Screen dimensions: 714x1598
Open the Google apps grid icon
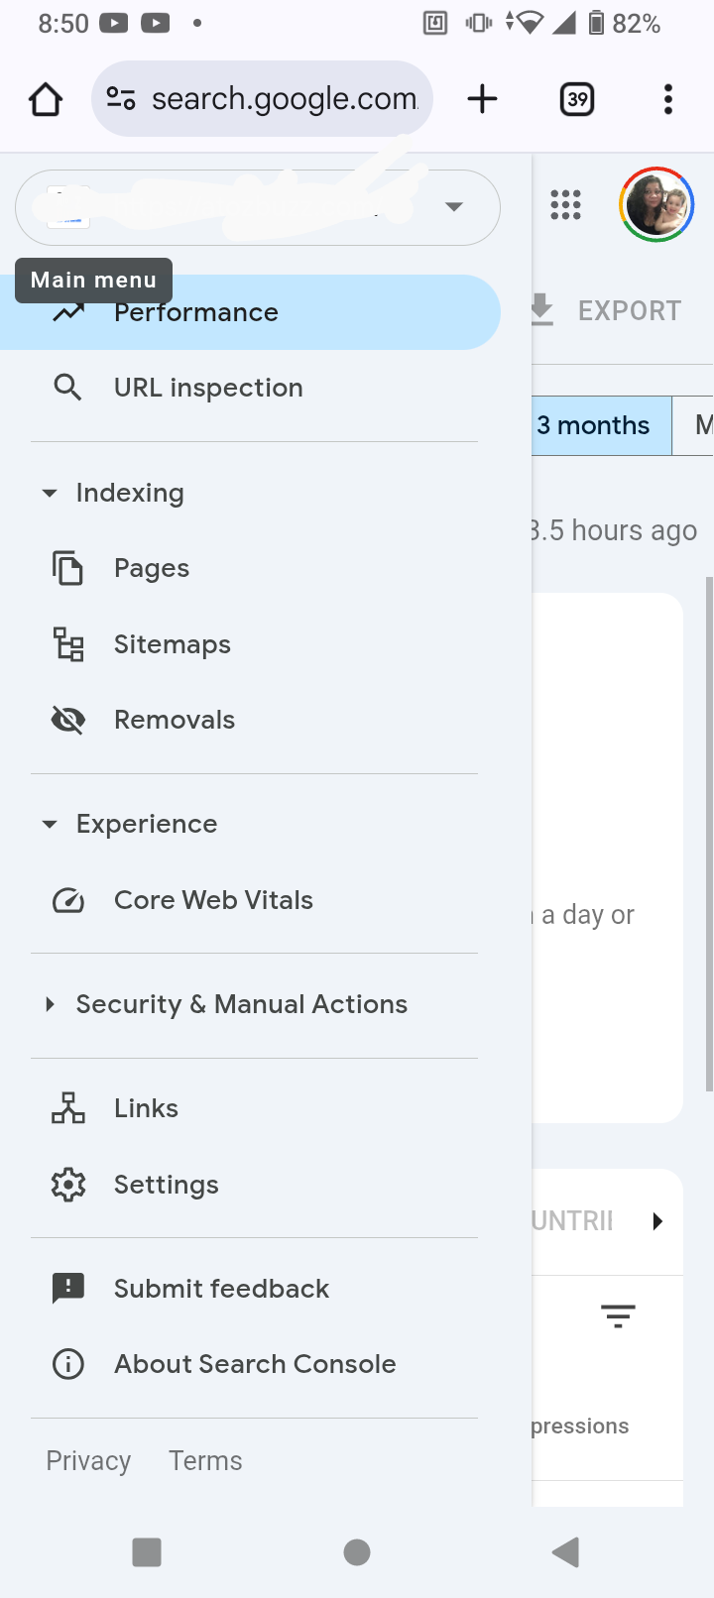coord(565,205)
